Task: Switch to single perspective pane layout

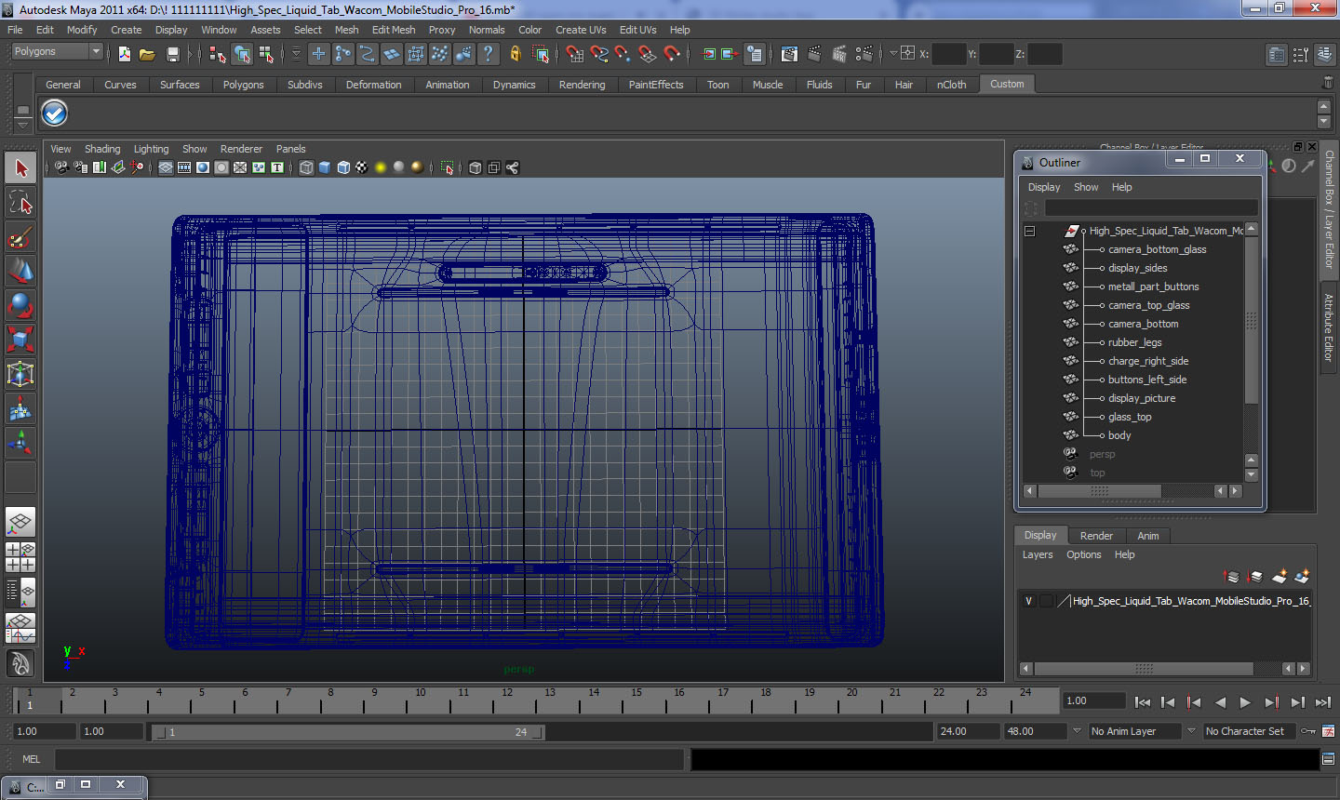Action: (20, 522)
